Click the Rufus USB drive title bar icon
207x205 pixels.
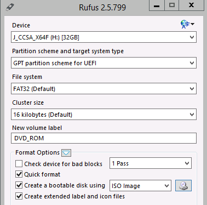point(10,7)
